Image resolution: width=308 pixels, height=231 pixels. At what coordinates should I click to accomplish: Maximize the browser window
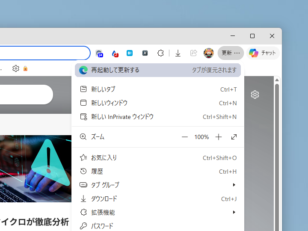coord(252,36)
